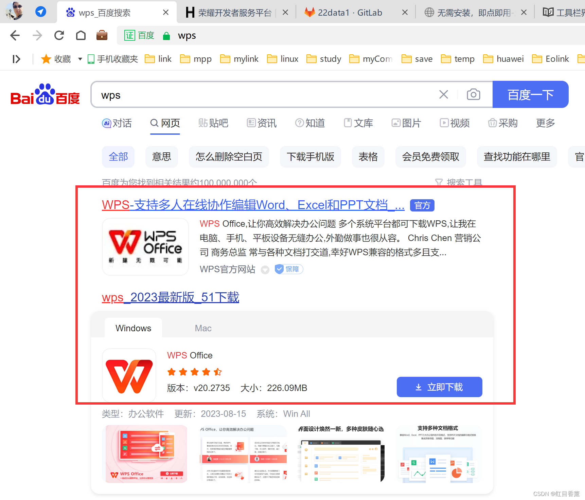Viewport: 585px width, 500px height.
Task: Open the save bookmark folder
Action: (x=417, y=59)
